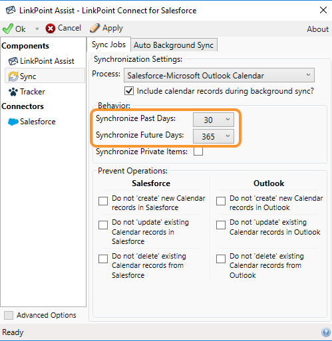
Task: Check Do not 'delete' existing records from Outlook
Action: click(x=221, y=259)
